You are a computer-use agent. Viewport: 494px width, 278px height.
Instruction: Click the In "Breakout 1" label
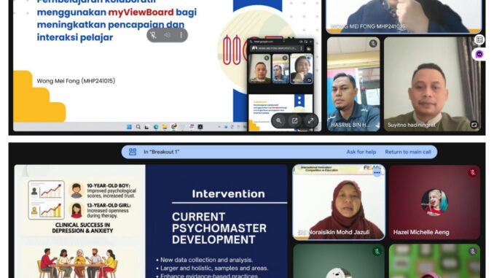pos(161,152)
